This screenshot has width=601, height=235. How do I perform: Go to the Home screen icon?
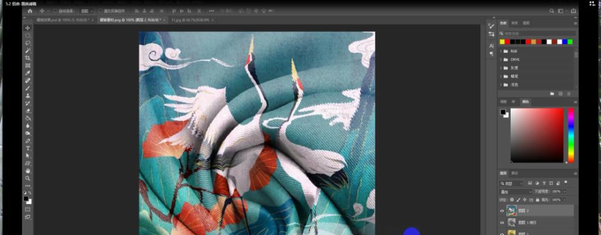click(x=30, y=11)
